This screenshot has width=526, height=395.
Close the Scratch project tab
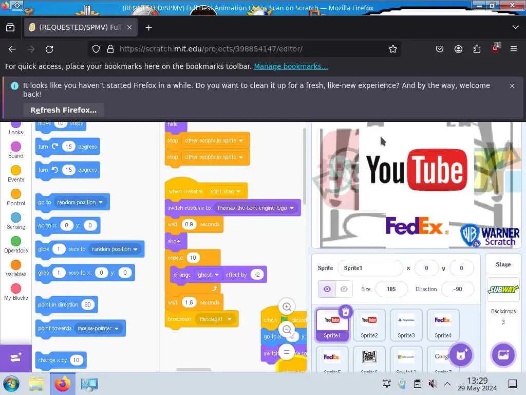tap(129, 28)
